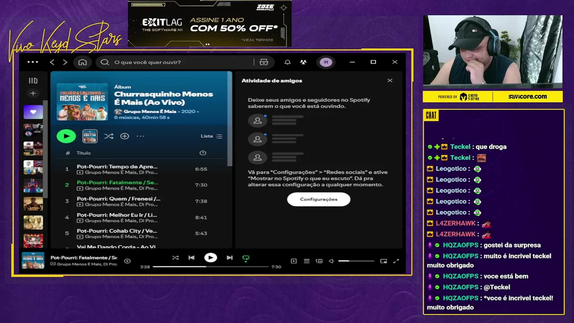Skip to the next track
The height and width of the screenshot is (323, 574).
point(230,258)
